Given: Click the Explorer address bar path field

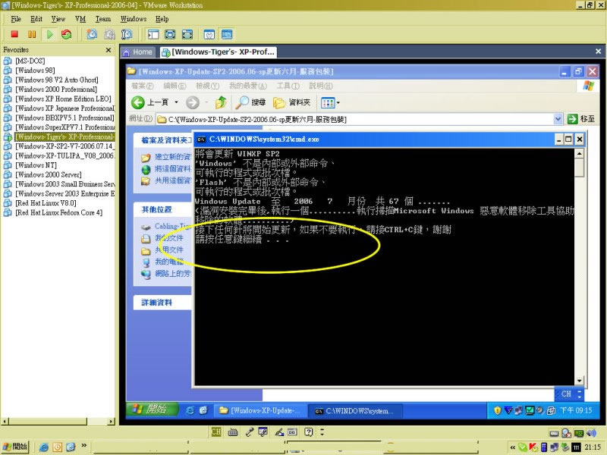Looking at the screenshot, I should pyautogui.click(x=354, y=119).
